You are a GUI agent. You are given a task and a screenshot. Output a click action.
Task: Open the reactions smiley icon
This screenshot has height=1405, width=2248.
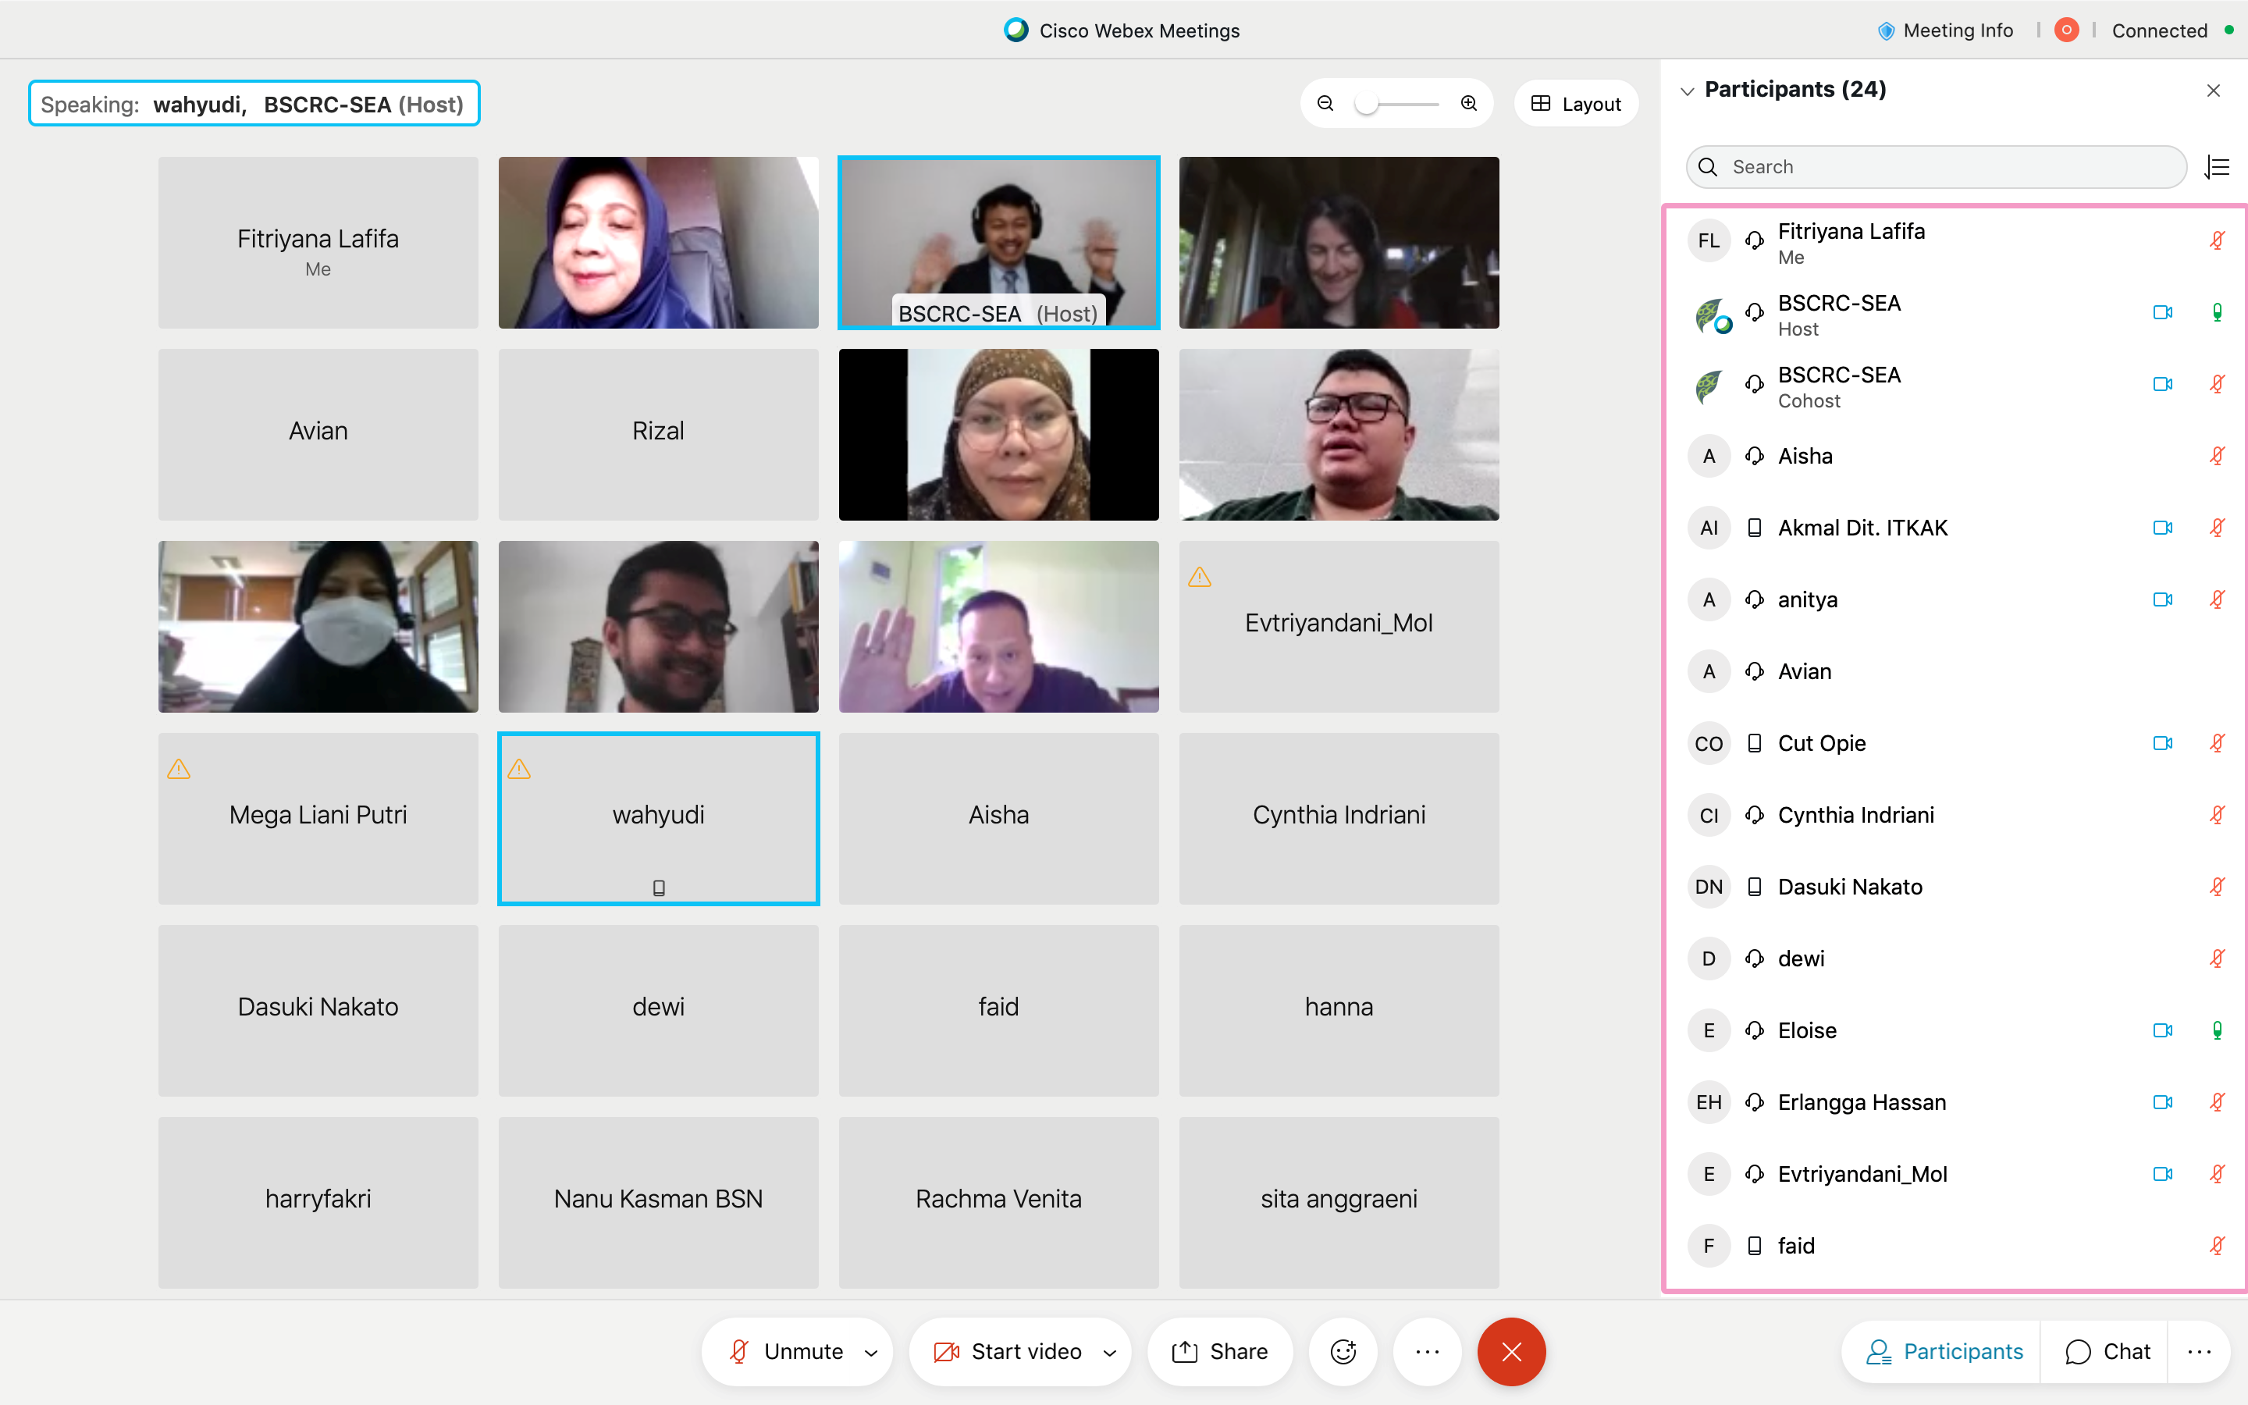click(1343, 1351)
